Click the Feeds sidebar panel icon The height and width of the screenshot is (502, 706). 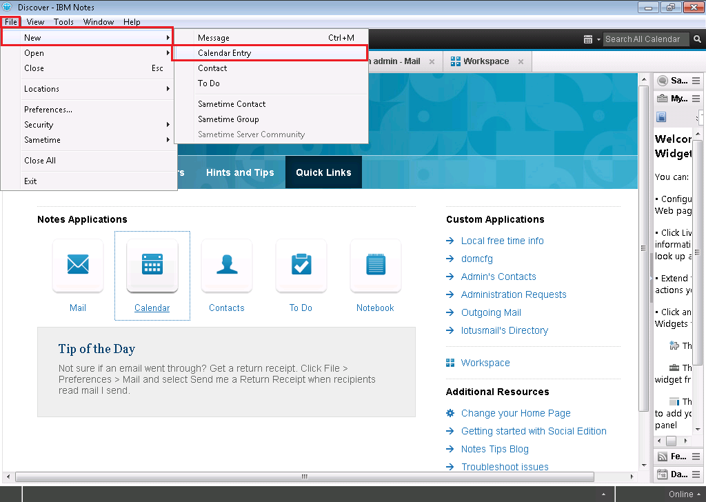point(663,456)
